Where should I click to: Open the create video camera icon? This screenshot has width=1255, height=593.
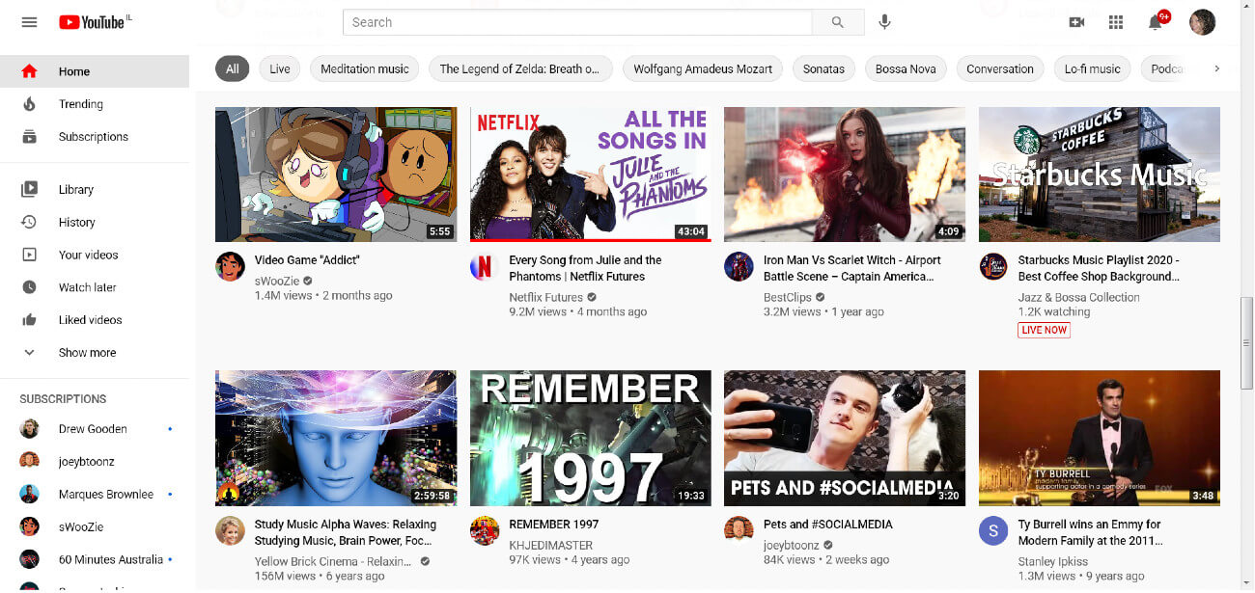[1076, 22]
